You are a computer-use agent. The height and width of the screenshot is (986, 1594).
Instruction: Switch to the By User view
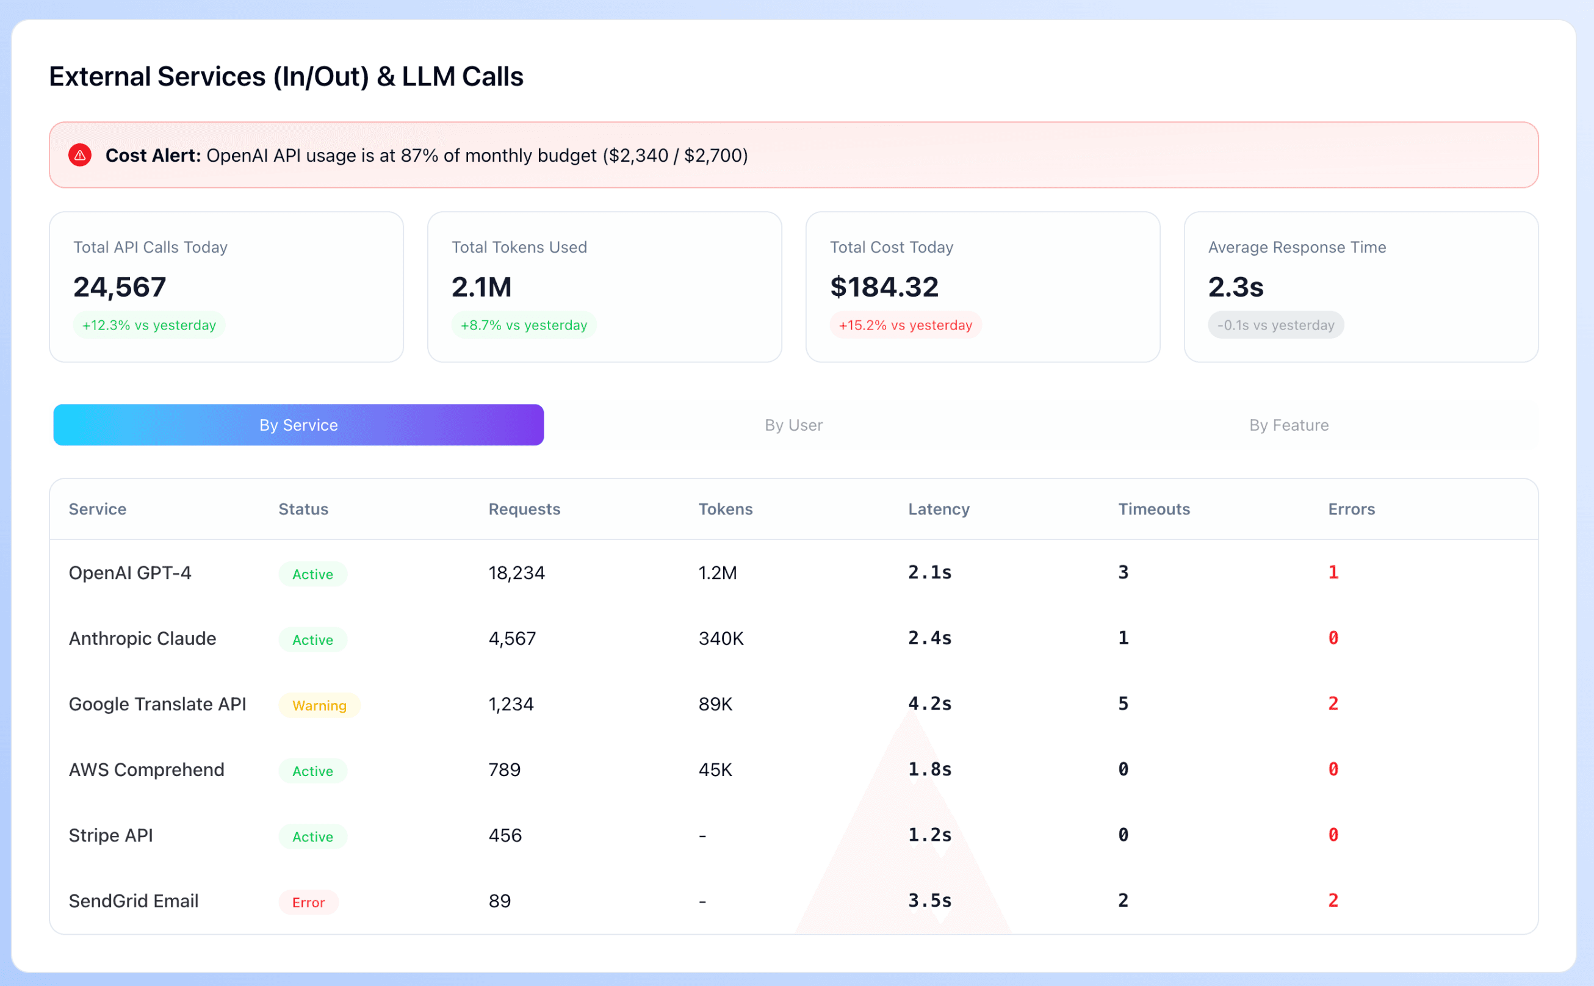tap(793, 425)
